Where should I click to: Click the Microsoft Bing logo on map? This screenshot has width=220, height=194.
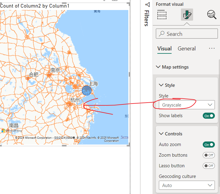pos(11,131)
